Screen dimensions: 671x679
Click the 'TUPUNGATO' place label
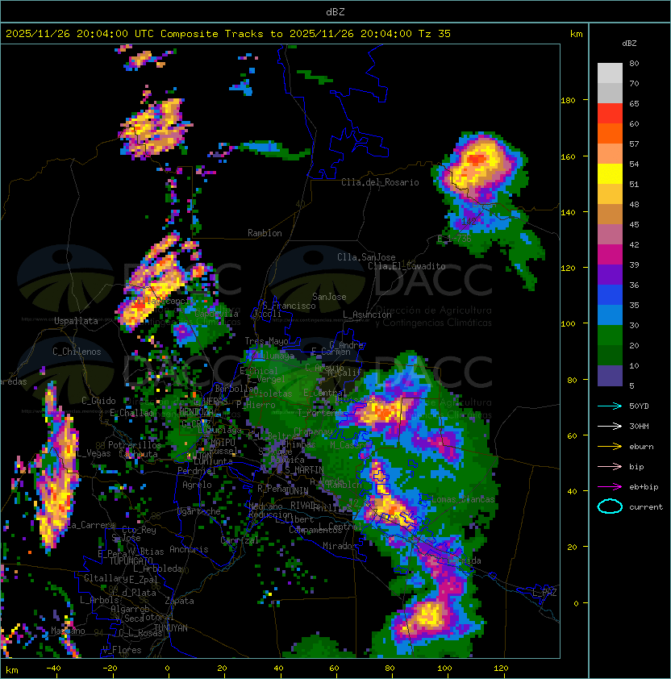pyautogui.click(x=131, y=560)
